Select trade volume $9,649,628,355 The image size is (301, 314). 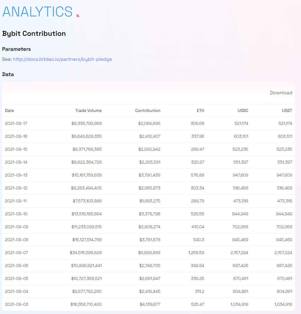86,136
